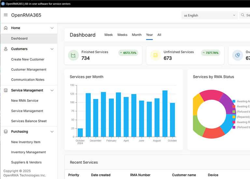Click the Unfinished Services yellow icon

click(155, 55)
